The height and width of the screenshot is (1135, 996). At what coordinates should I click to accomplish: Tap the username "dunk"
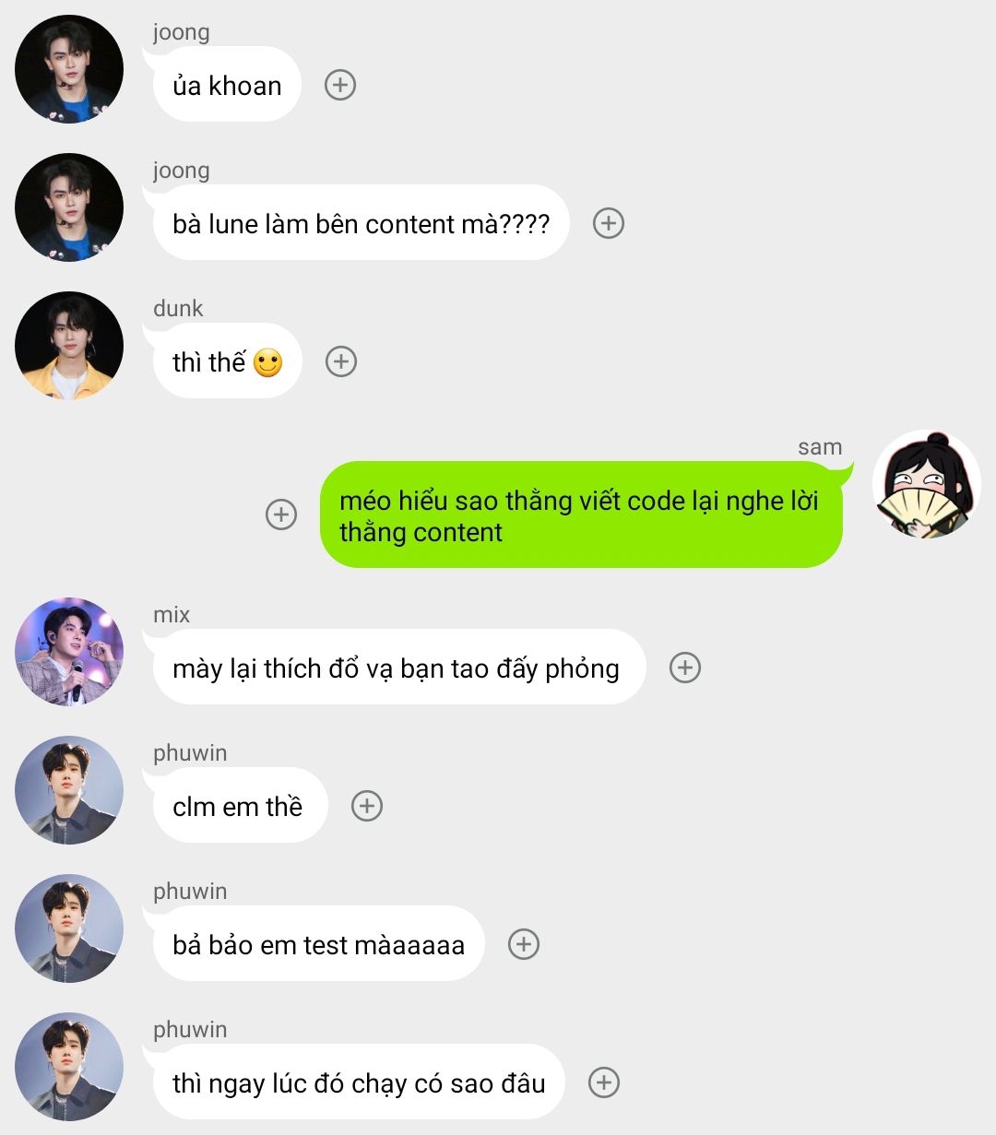tap(178, 309)
